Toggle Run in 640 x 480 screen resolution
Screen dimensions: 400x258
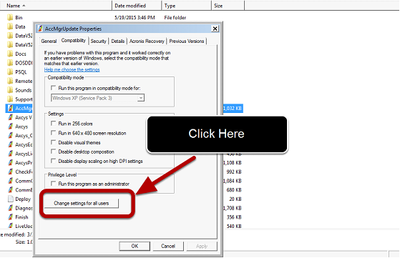pos(53,133)
